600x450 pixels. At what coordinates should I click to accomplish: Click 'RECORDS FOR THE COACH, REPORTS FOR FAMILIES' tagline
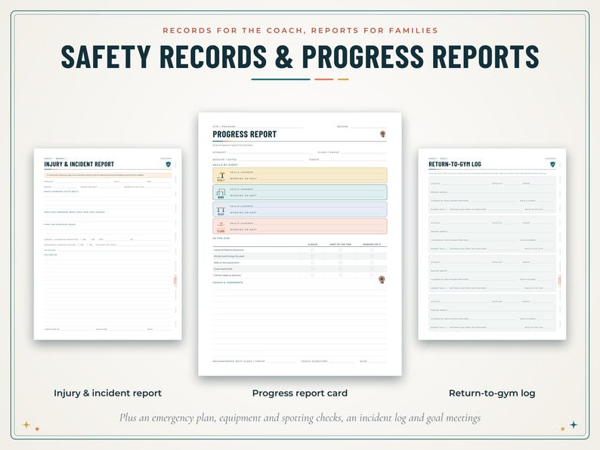click(x=300, y=31)
